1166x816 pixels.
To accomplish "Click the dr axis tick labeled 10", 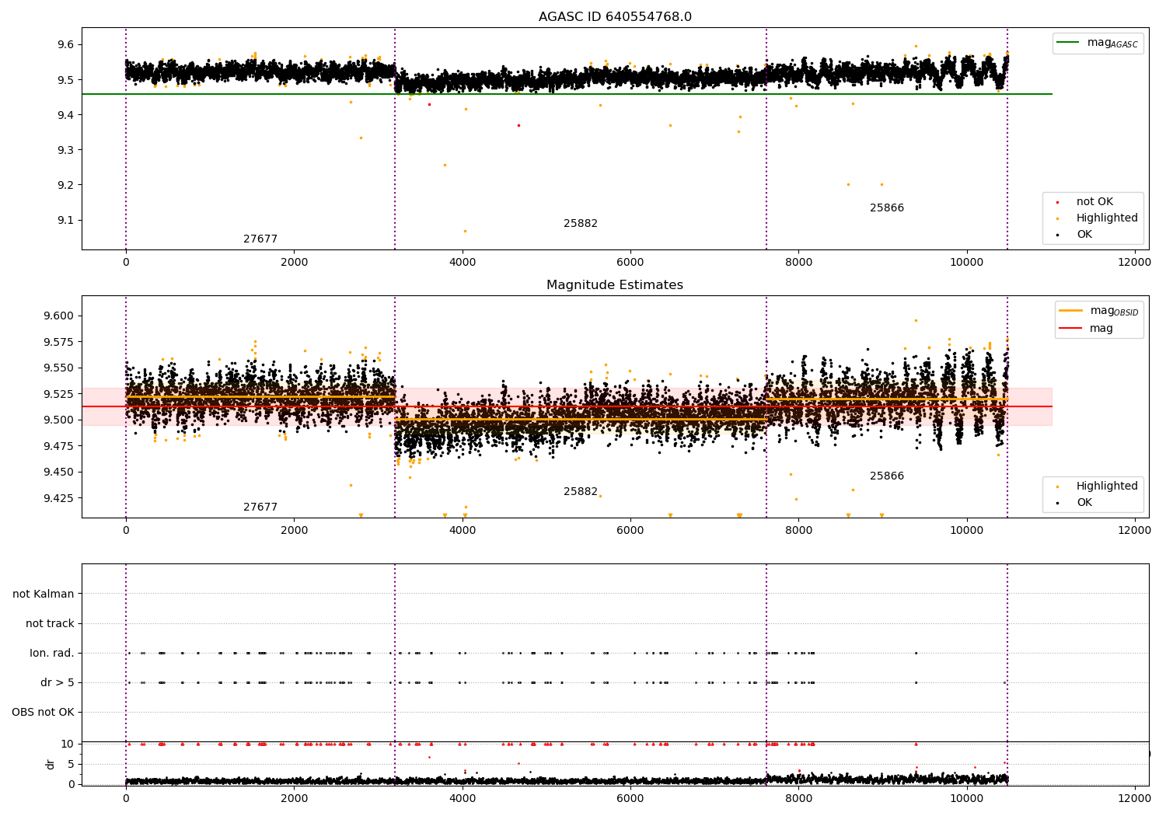I will pyautogui.click(x=68, y=745).
